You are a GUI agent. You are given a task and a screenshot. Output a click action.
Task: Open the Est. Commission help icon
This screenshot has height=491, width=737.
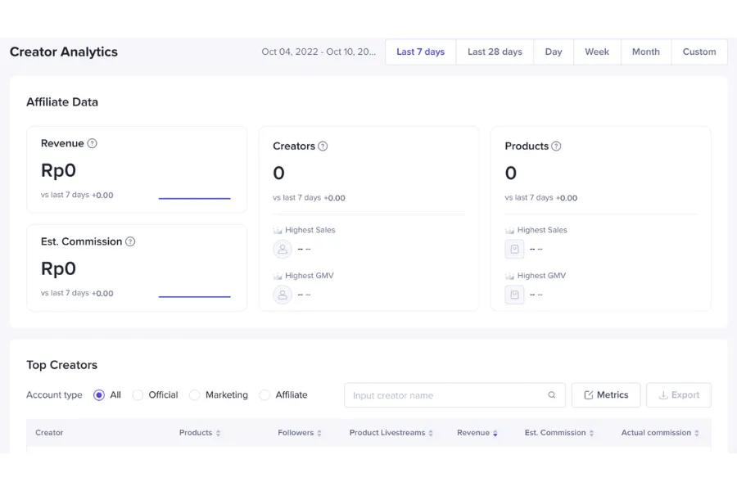click(130, 241)
